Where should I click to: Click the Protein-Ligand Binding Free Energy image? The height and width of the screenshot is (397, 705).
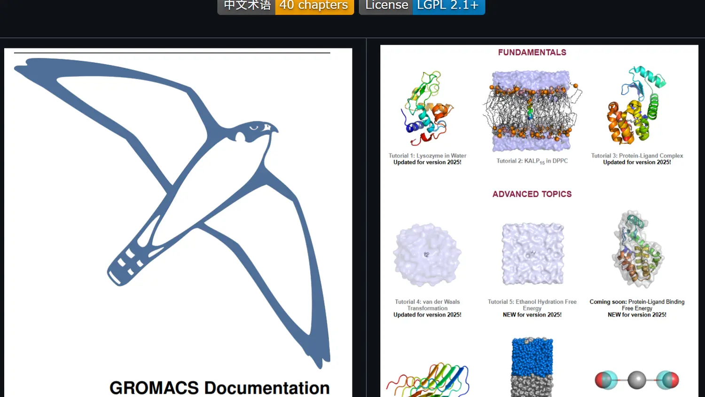pyautogui.click(x=637, y=249)
